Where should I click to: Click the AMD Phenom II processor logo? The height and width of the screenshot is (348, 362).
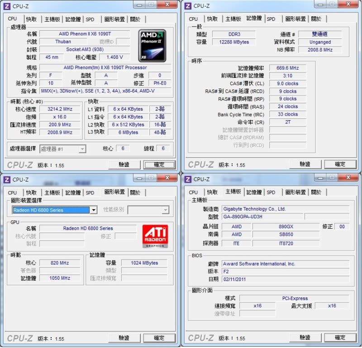152,46
